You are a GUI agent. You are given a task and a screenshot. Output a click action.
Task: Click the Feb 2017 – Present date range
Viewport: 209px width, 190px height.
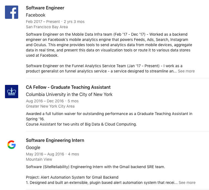tap(43, 22)
